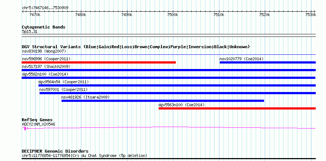Click the ruler's right arrow end
Image resolution: width=326 pixels, height=161 pixels.
315,11
